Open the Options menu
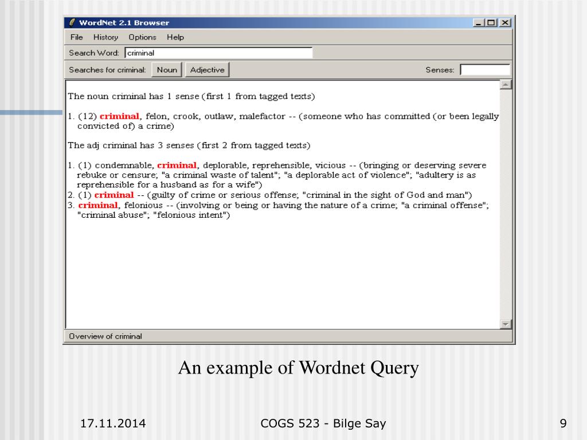Screen dimensions: 587x440 (x=142, y=37)
